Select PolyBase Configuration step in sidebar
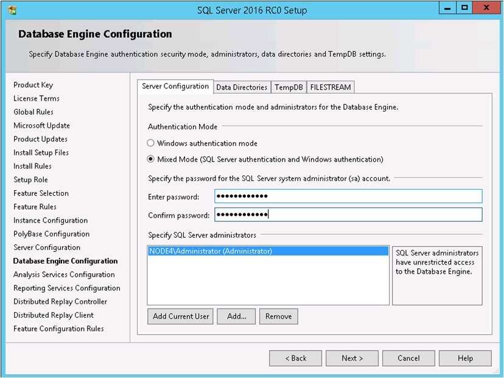The width and height of the screenshot is (504, 378). [x=51, y=234]
